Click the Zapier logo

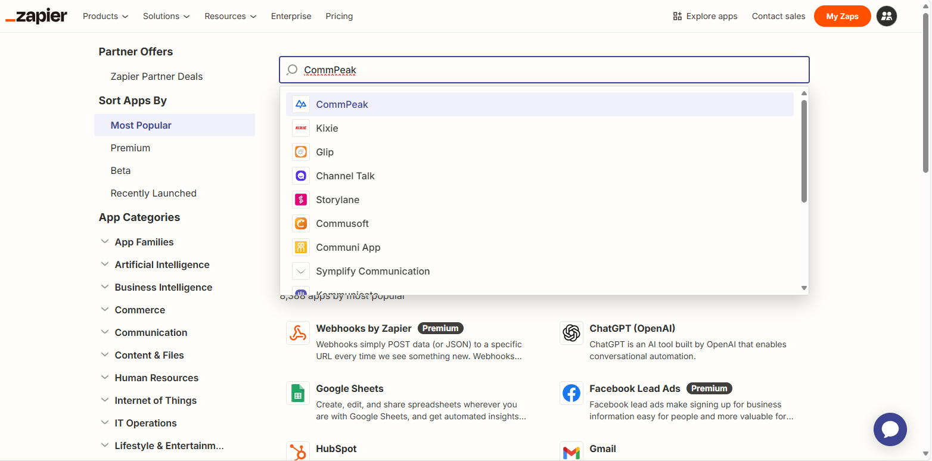[x=36, y=16]
